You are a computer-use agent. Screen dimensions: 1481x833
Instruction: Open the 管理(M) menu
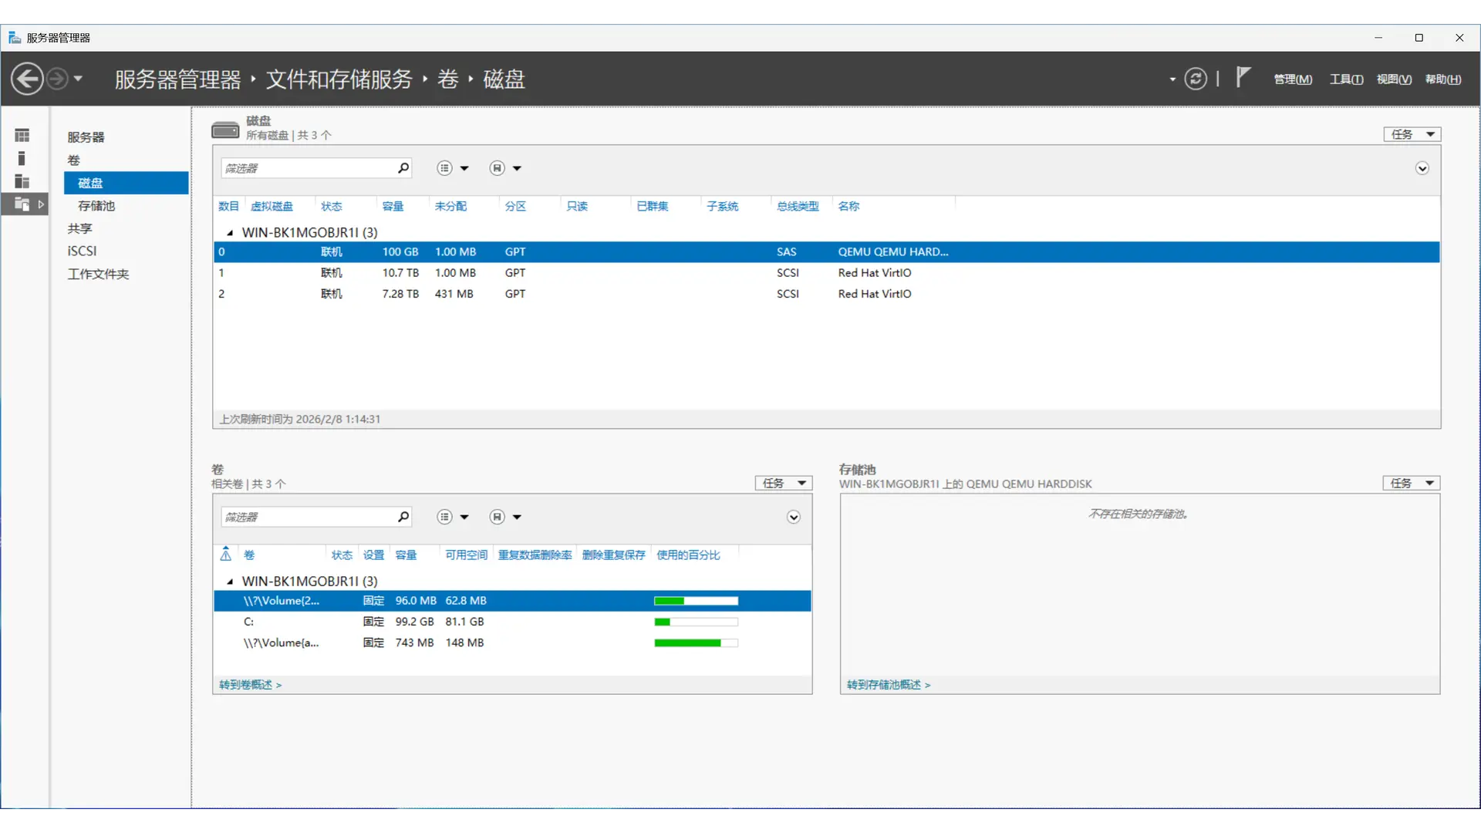1293,79
